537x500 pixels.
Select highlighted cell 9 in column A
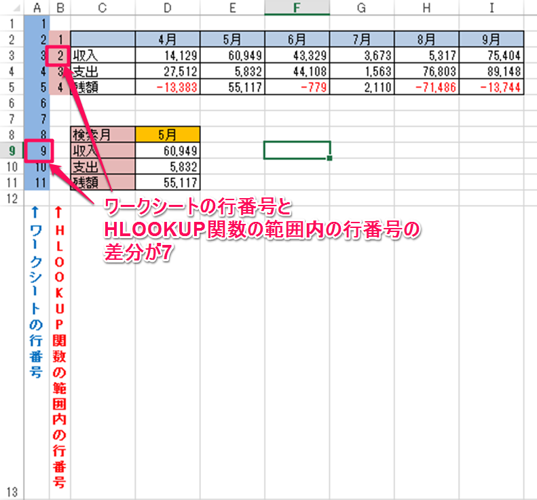click(x=37, y=150)
